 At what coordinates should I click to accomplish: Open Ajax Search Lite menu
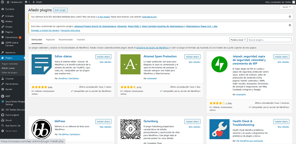point(12,126)
